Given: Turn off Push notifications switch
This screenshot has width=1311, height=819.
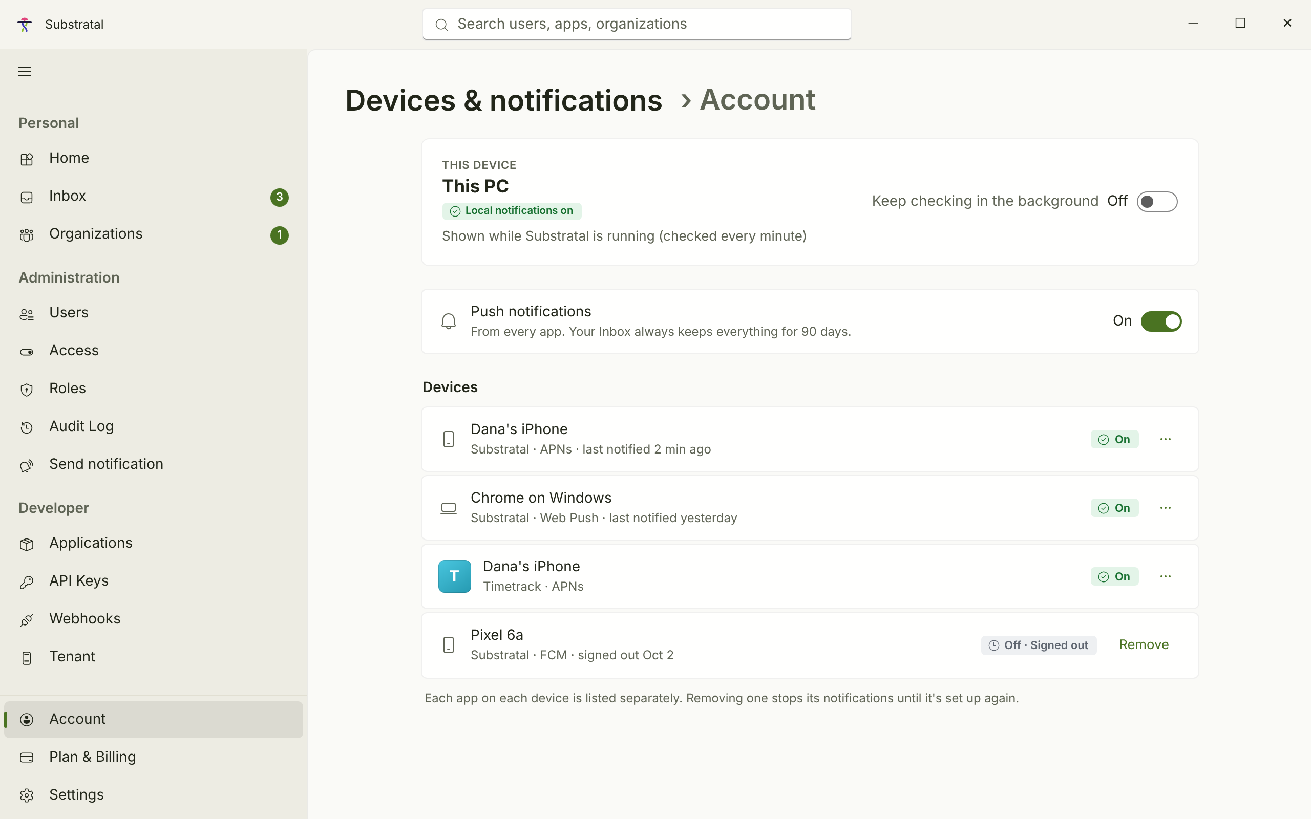Looking at the screenshot, I should point(1161,321).
